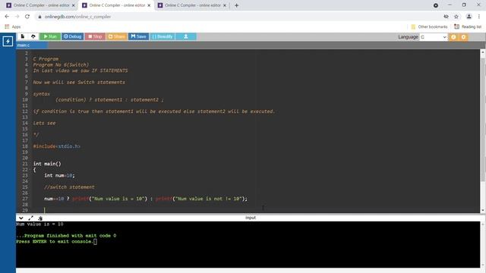Screen dimensions: 486x273
Task: Place cursor on '#include<stdio.h>' line
Action: point(57,146)
